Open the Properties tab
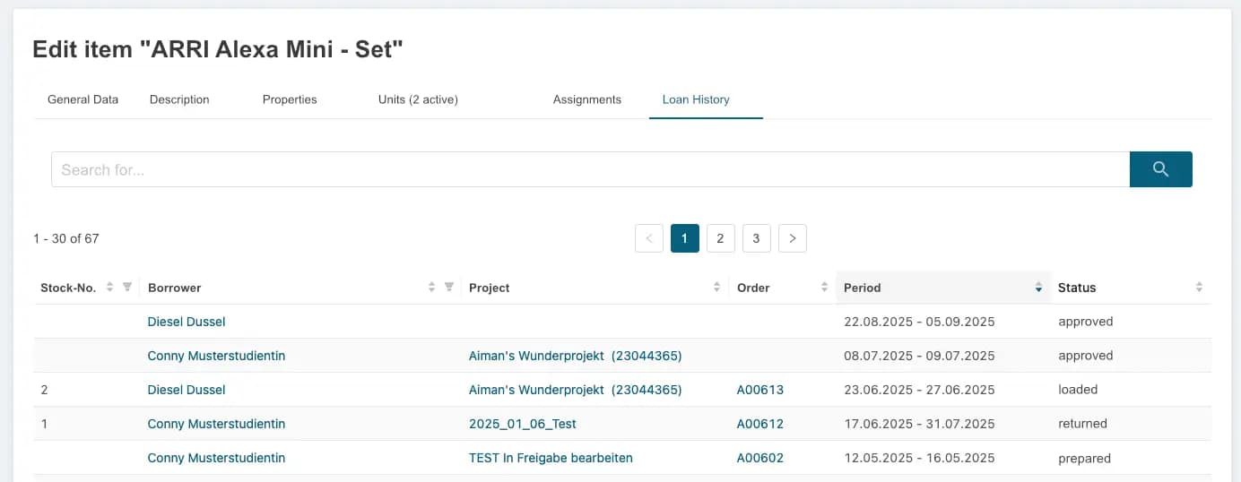This screenshot has height=482, width=1241. [290, 99]
